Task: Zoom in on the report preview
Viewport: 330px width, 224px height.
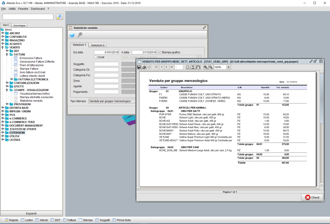Action: point(205,67)
